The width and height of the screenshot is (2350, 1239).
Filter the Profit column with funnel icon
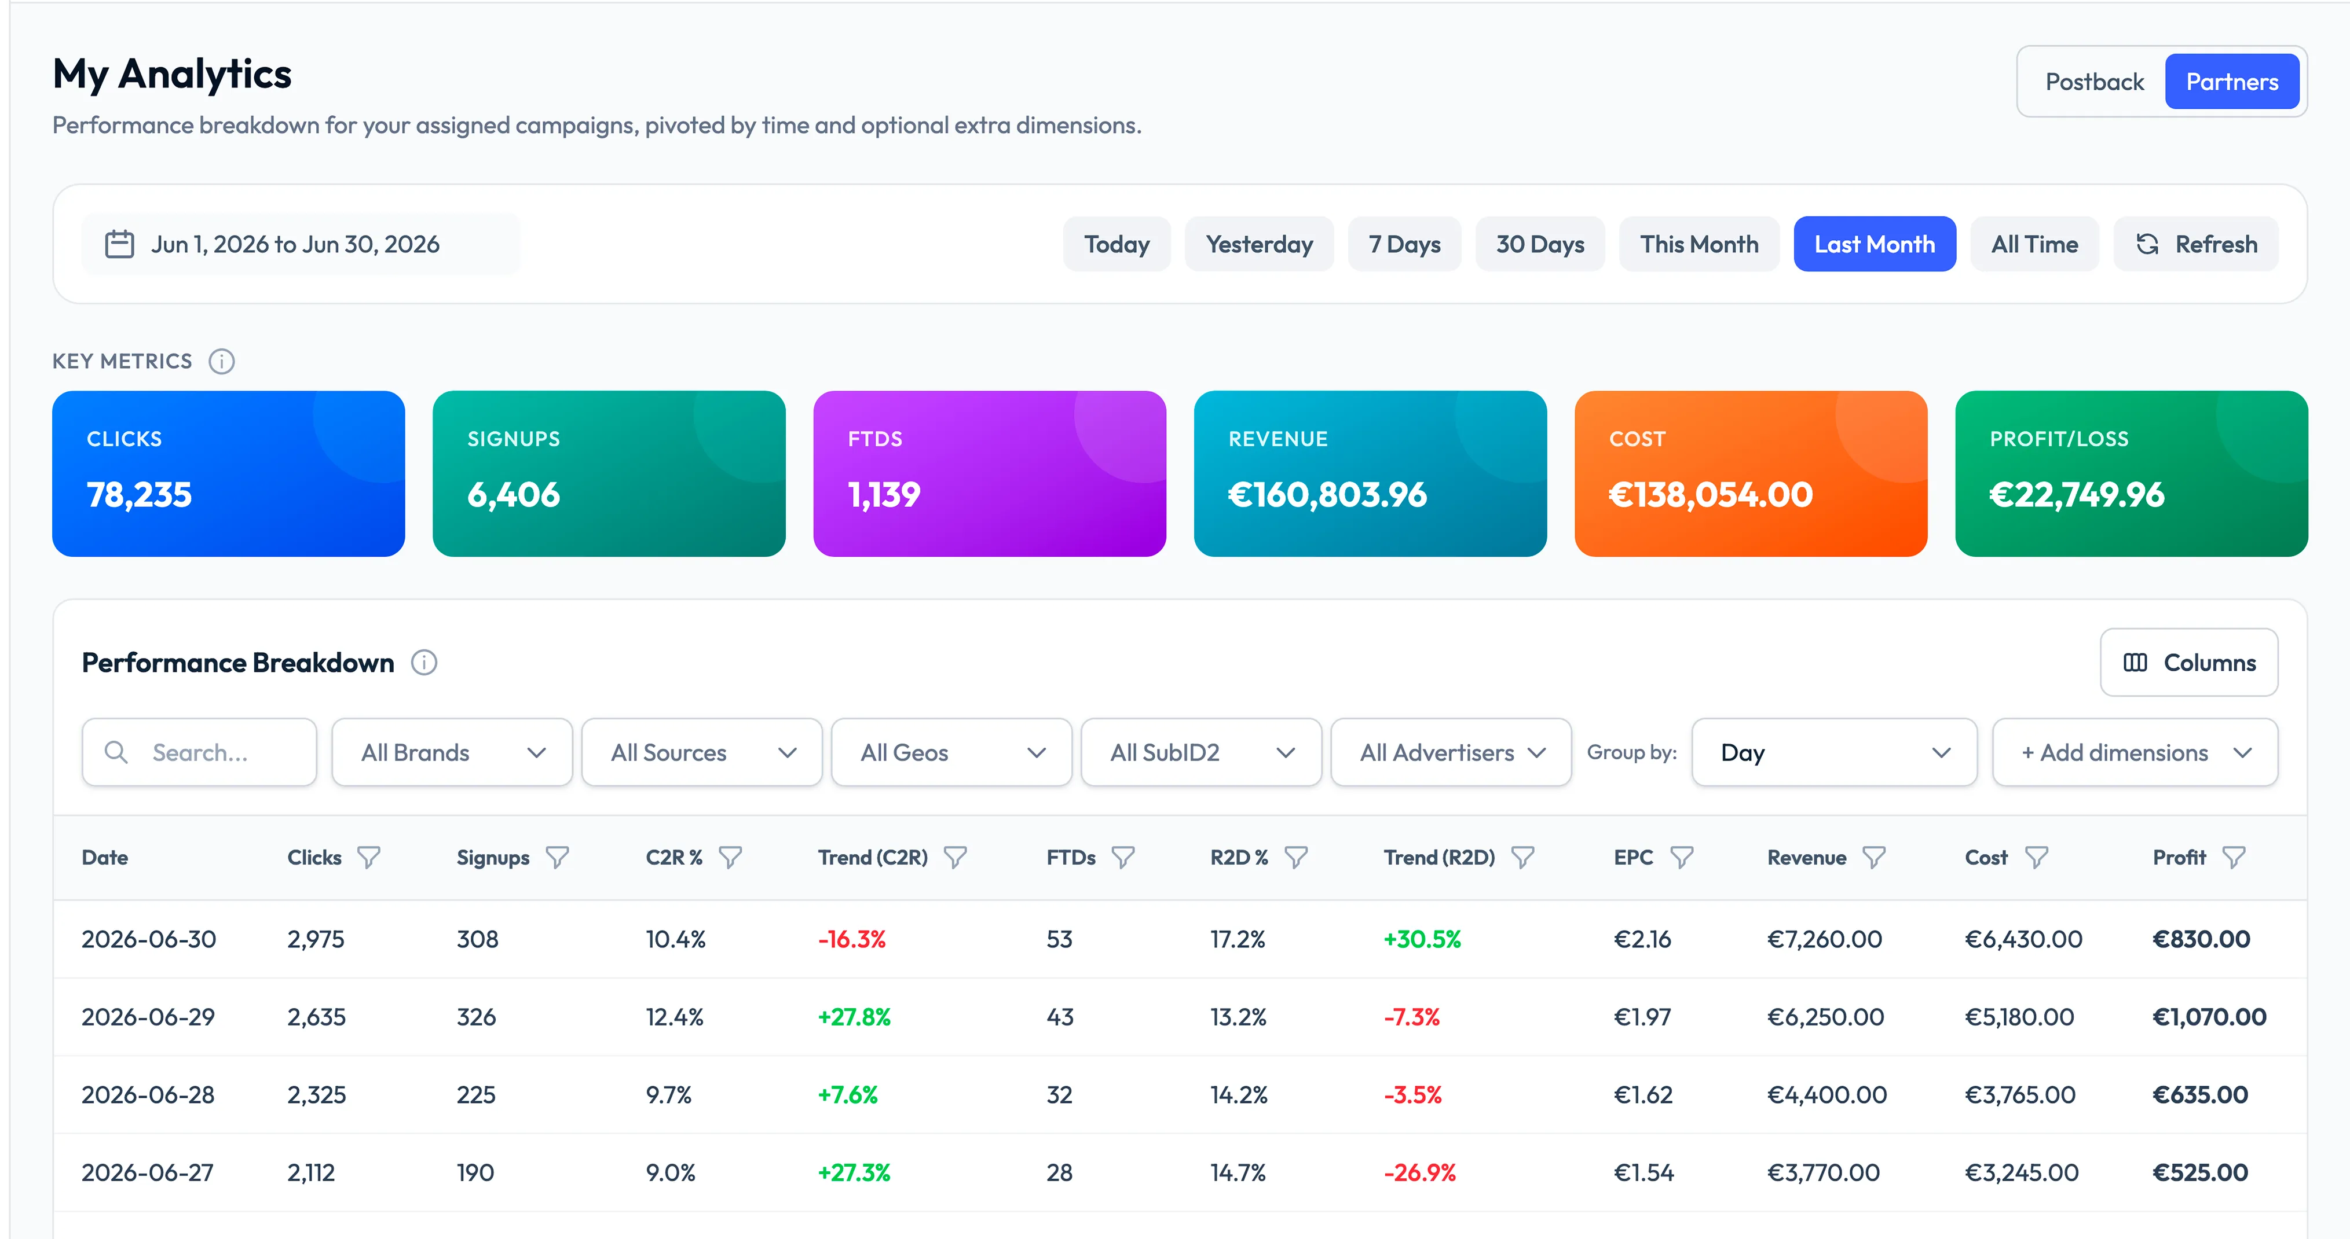pyautogui.click(x=2234, y=858)
